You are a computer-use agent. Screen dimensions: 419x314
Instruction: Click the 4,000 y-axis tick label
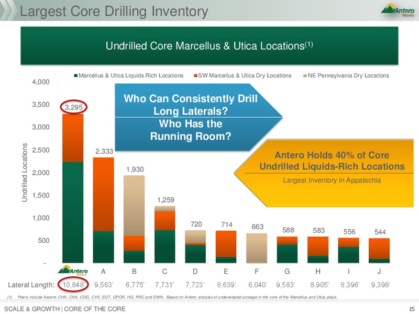(x=41, y=82)
